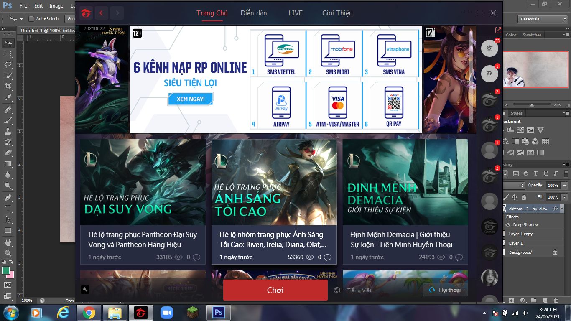Select the Move tool in Photoshop toolbar
This screenshot has height=321, width=571.
(8, 43)
